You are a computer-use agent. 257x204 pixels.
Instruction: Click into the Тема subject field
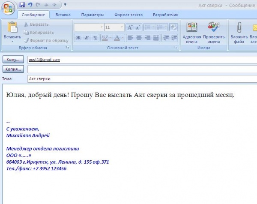[x=142, y=79]
